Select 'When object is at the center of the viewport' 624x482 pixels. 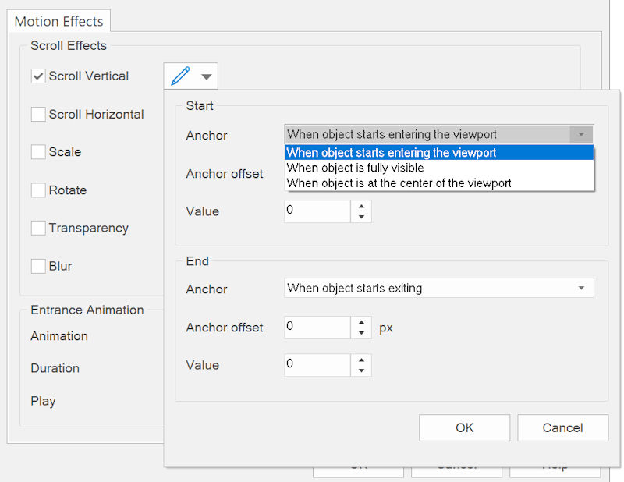pos(399,183)
